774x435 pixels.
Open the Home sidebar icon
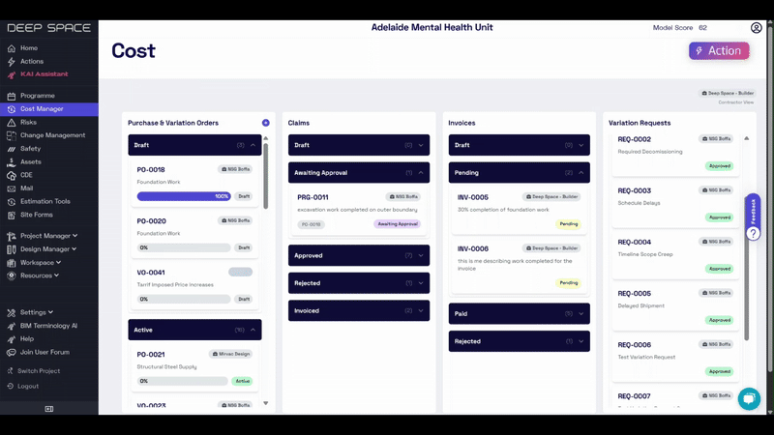tap(12, 48)
